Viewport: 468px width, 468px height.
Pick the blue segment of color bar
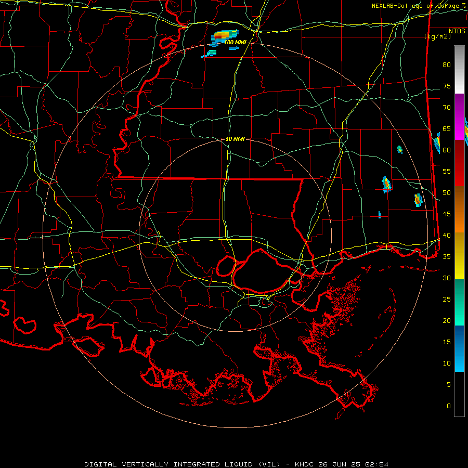point(459,348)
